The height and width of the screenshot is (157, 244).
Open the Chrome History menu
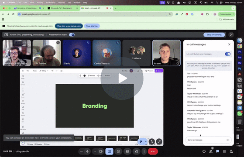coord(40,3)
